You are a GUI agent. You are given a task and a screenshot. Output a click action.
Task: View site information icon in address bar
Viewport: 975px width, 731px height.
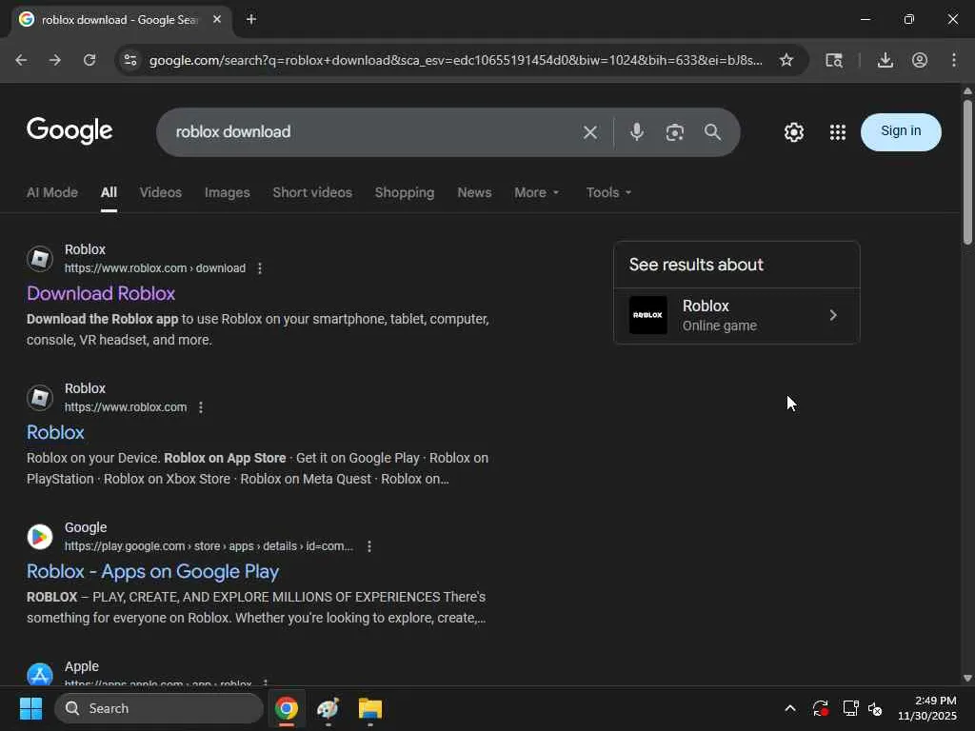tap(129, 60)
